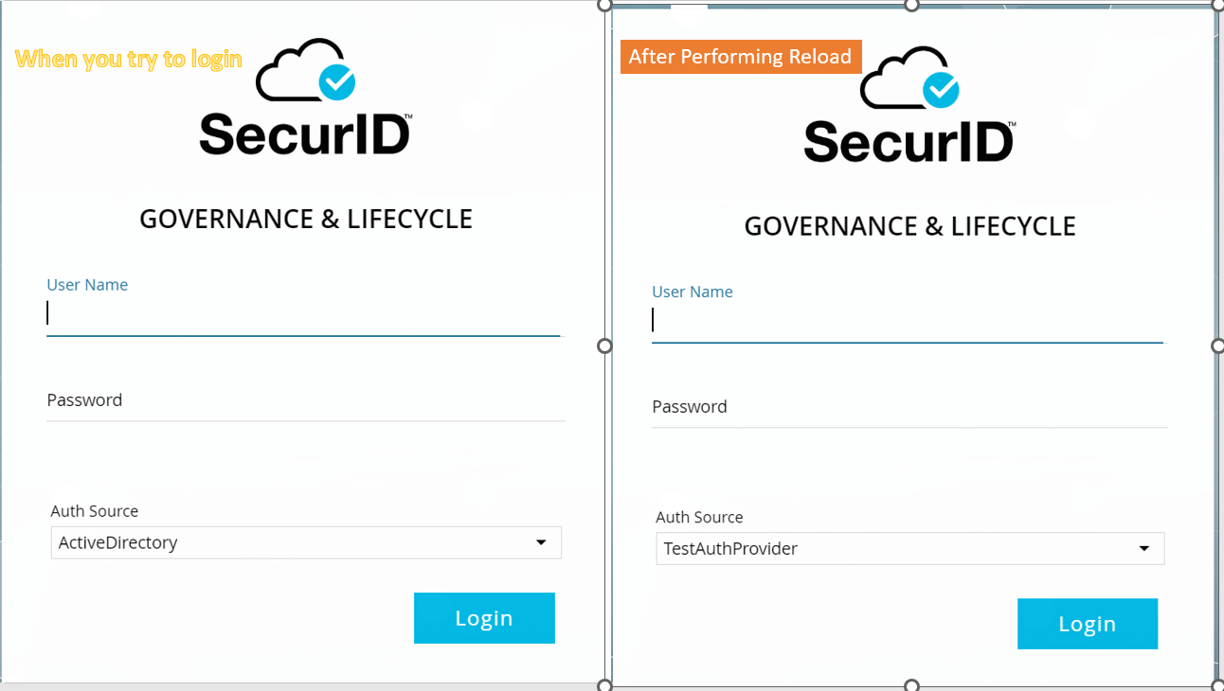Select the orange "After Performing Reload" label
This screenshot has height=691, width=1224.
[740, 57]
